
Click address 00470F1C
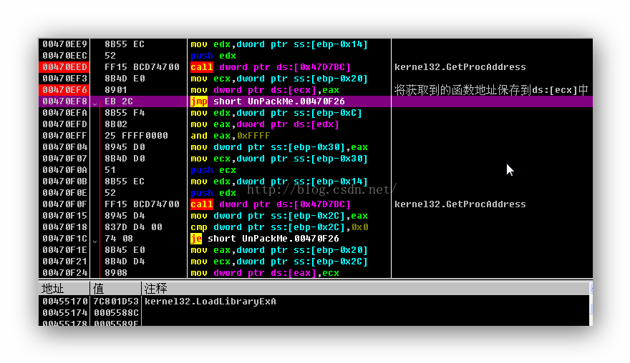point(64,239)
